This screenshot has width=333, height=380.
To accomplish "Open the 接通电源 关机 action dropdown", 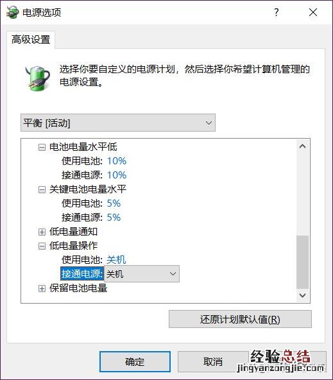I will coord(142,274).
